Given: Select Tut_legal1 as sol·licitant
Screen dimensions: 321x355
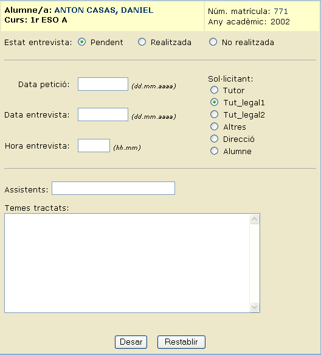Looking at the screenshot, I should 214,102.
